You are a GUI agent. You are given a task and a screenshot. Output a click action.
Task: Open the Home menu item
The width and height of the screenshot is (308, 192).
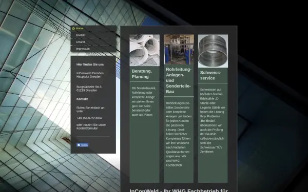click(x=93, y=28)
